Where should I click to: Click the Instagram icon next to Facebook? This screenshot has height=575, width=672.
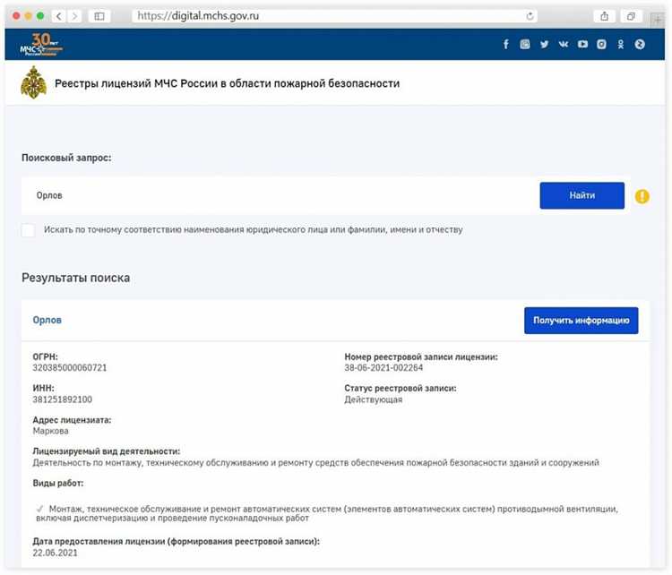point(525,44)
